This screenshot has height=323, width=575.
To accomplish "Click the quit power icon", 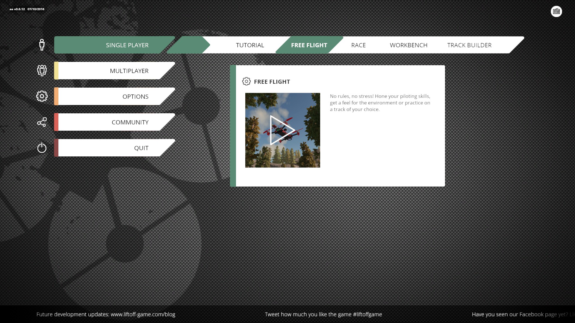I will 42,148.
